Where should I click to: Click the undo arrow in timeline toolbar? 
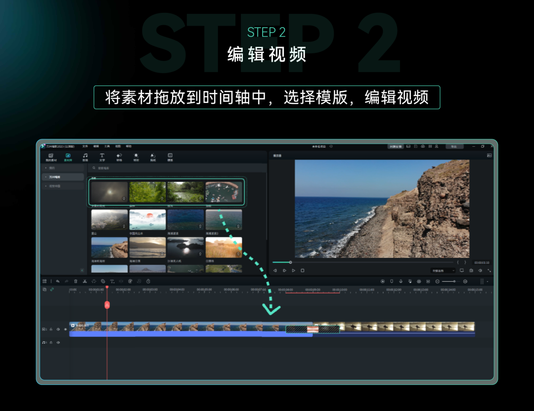(x=58, y=281)
